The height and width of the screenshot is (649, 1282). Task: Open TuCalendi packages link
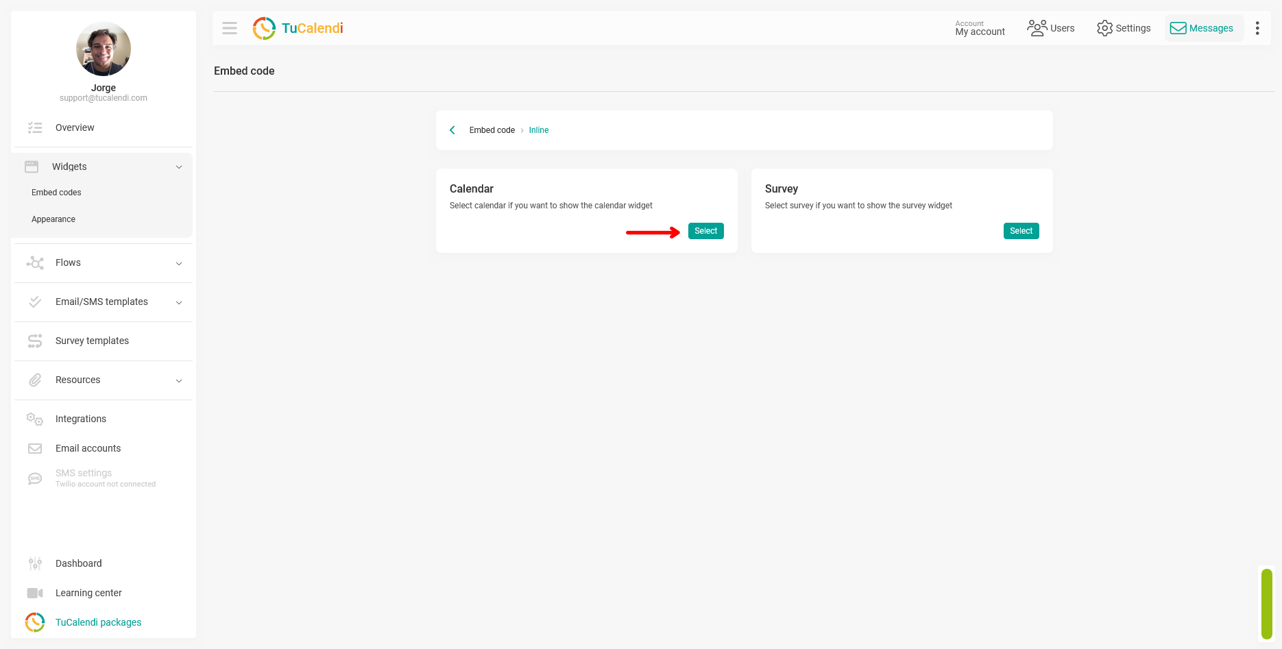click(98, 622)
